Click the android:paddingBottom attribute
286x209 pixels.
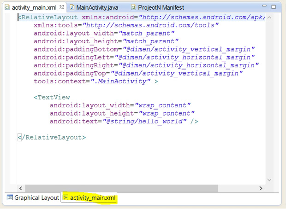click(76, 49)
